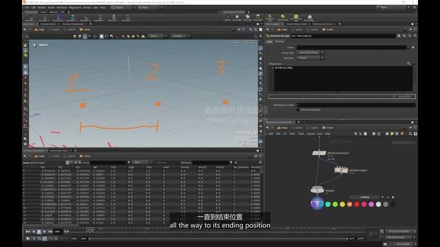
Task: Go back in the parameter pane path
Action: 267,30
